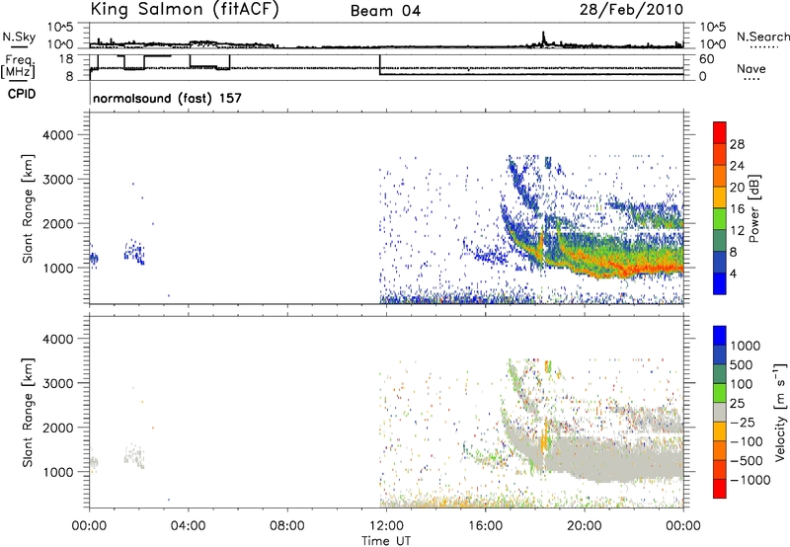Click the blue echo cluster near 00:00 in the power panel

point(94,259)
